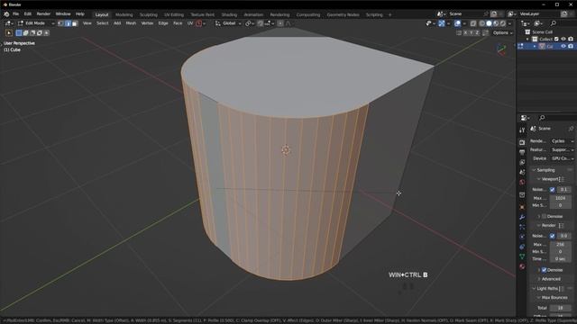Open the Options dropdown

point(503,33)
